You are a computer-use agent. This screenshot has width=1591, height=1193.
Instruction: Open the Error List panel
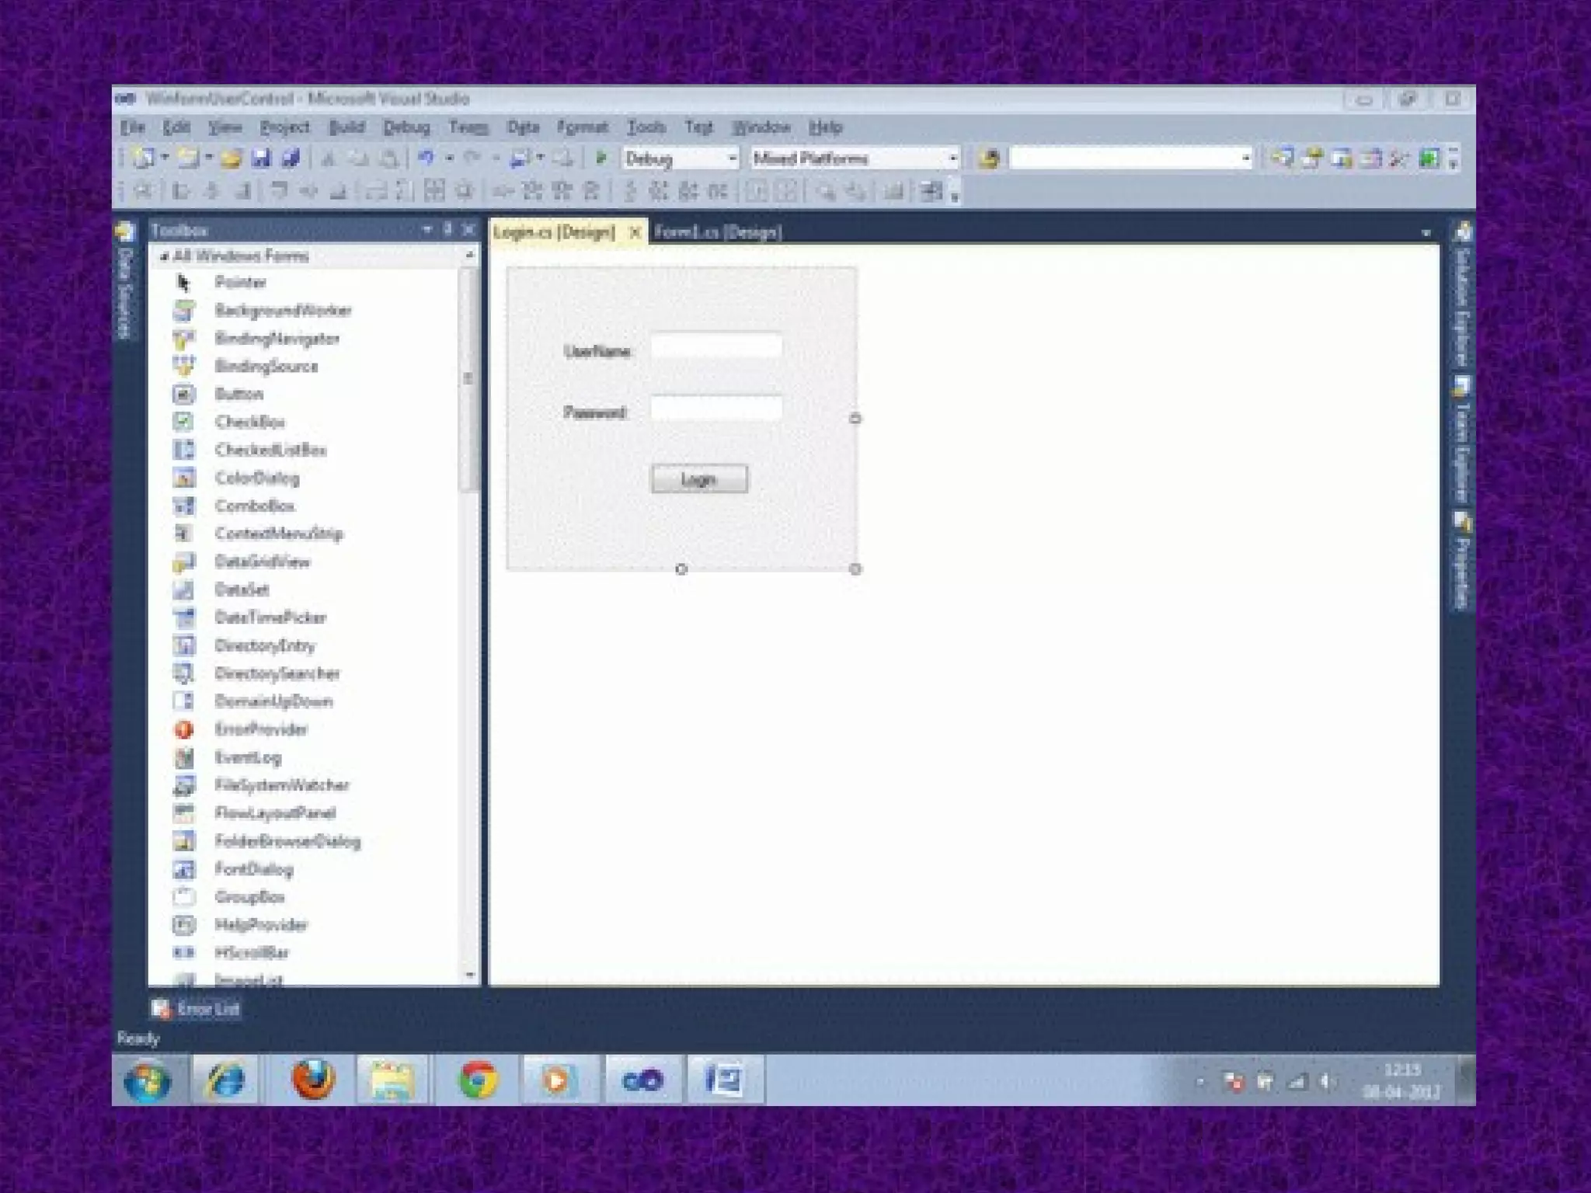coord(197,1009)
